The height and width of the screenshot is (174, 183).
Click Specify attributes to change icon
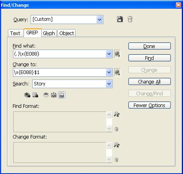click(117, 145)
